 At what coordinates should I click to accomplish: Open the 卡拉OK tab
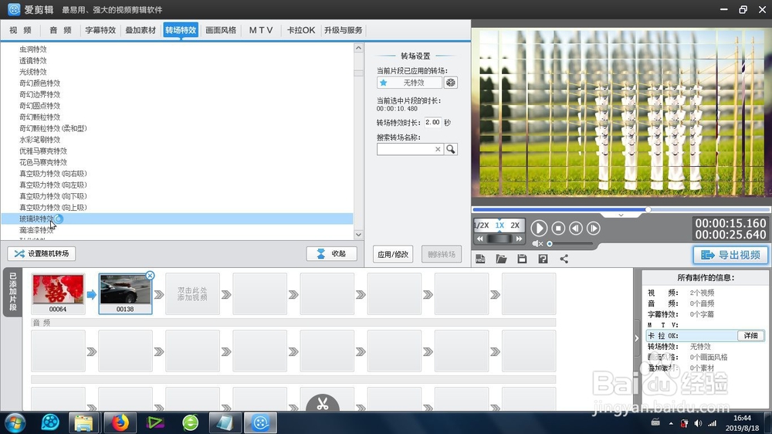tap(301, 30)
